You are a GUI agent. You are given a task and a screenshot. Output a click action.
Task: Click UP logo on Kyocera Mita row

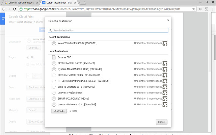[x=165, y=69]
